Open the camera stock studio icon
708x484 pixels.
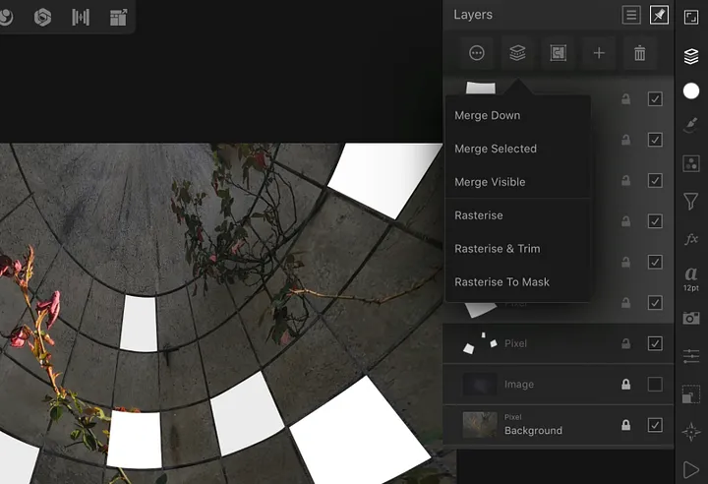(691, 318)
